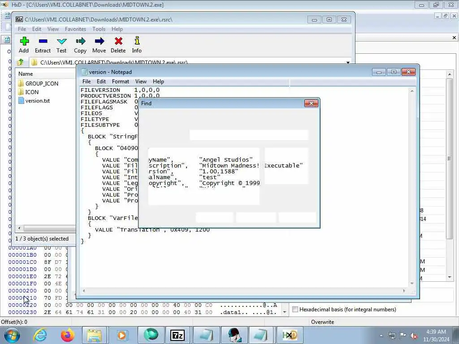Viewport: 459px width, 344px height.
Task: Open Notepad's Edit menu
Action: click(101, 82)
